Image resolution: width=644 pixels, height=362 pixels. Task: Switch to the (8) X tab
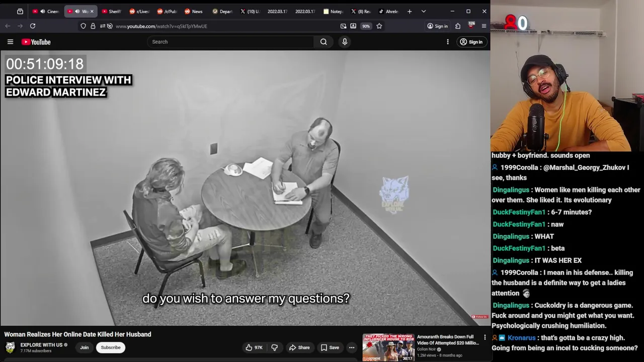361,11
